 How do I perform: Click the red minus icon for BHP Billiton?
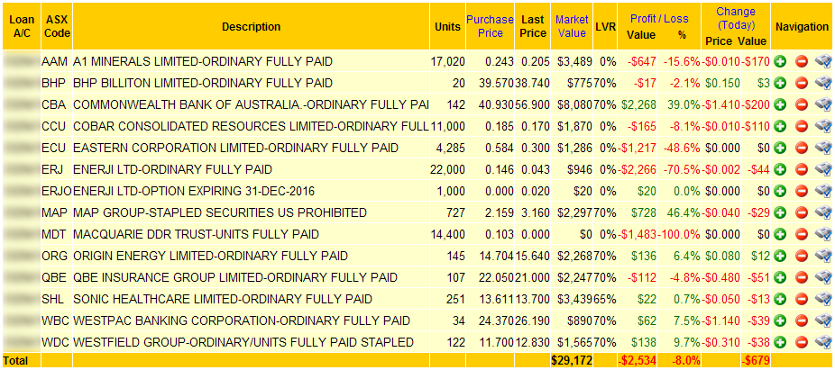point(802,84)
